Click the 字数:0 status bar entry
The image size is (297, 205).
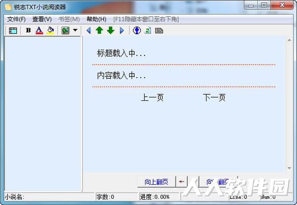tap(117, 197)
